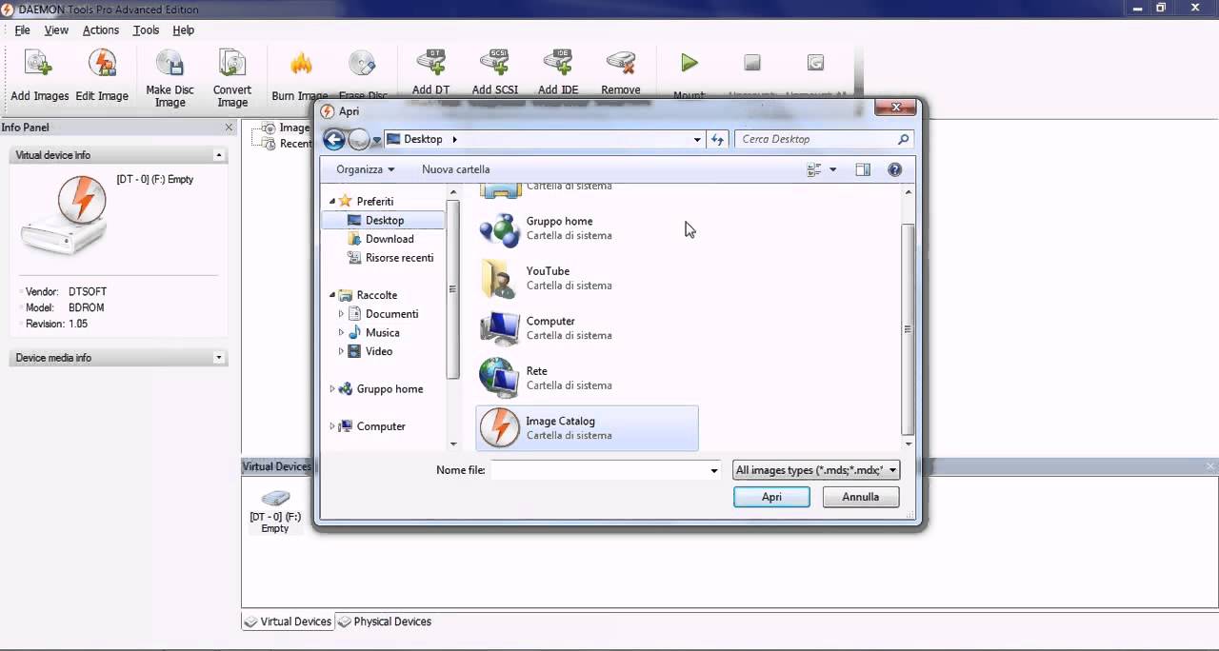Click the Add Images toolbar icon
The image size is (1219, 651).
[x=39, y=65]
